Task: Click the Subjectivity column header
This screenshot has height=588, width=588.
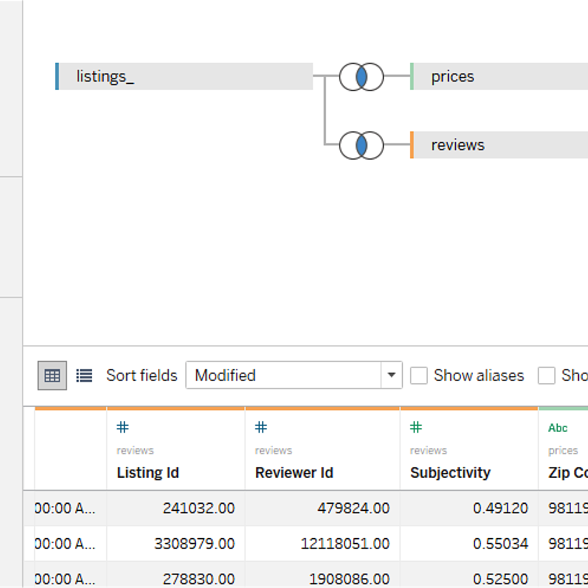Action: pos(450,473)
